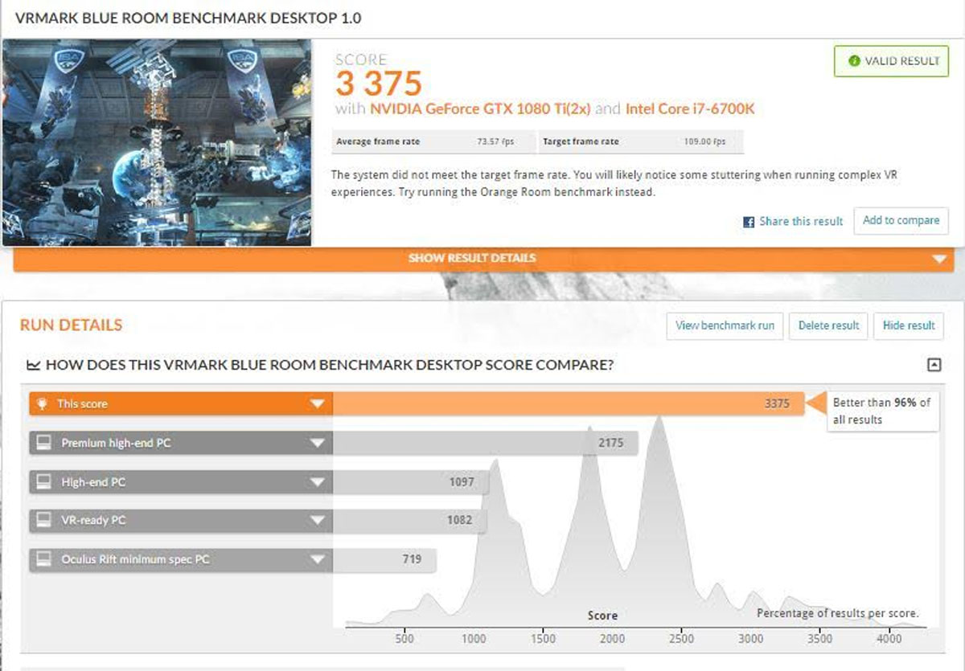Click the Score axis label under the chart

coord(602,616)
